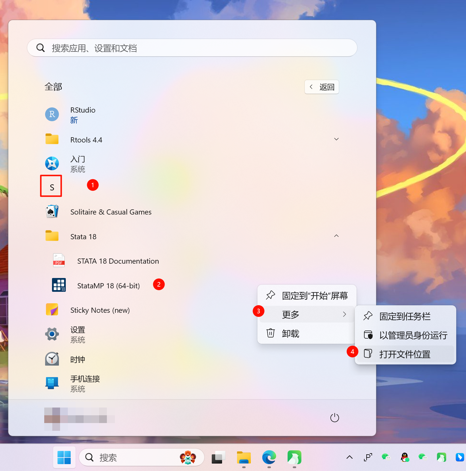Click the Windows Start button

pos(64,457)
